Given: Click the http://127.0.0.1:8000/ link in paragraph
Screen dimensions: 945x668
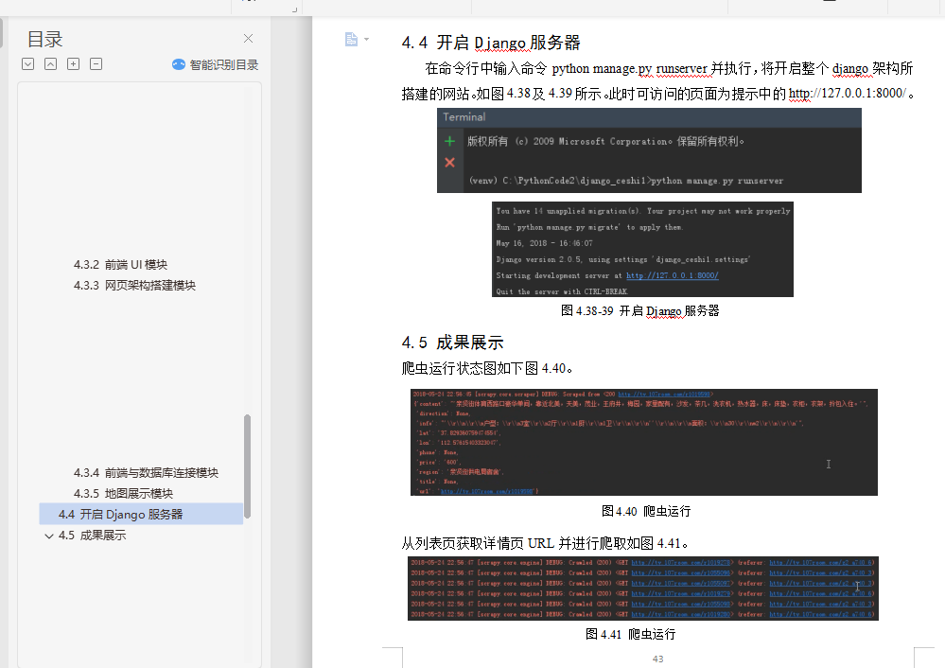Looking at the screenshot, I should tap(847, 94).
